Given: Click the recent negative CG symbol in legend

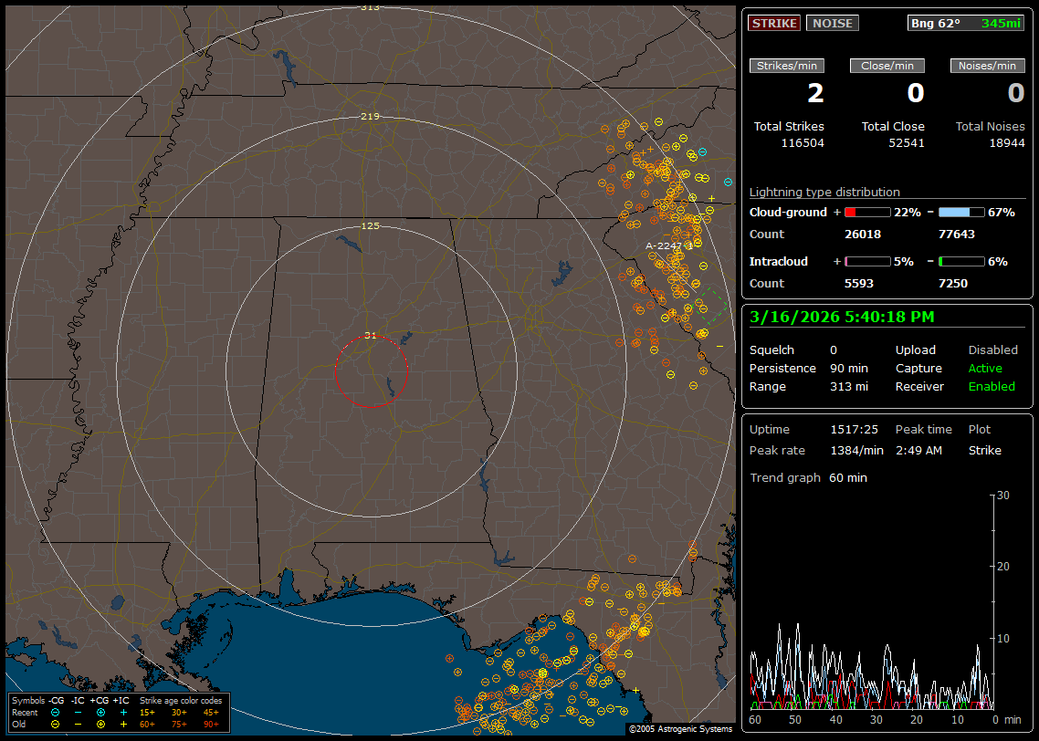Looking at the screenshot, I should click(56, 712).
